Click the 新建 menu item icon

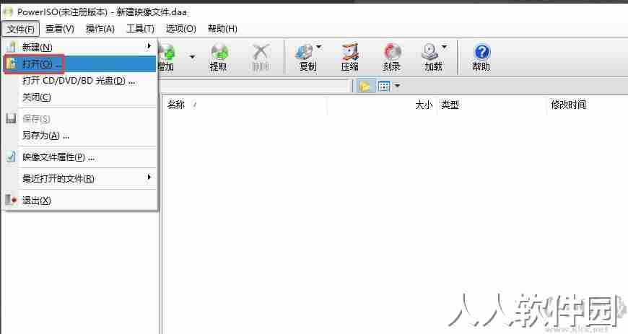pyautogui.click(x=12, y=47)
